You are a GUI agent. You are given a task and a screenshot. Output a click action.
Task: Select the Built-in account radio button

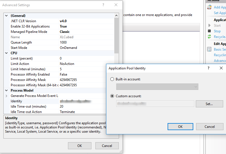(112, 79)
